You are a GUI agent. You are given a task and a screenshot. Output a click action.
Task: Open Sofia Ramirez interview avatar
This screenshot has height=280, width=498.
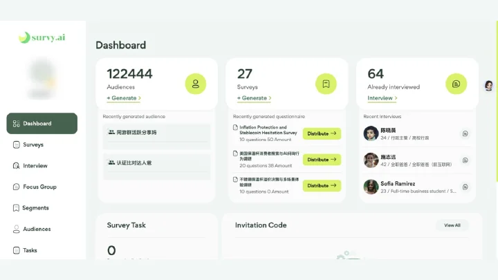(x=371, y=187)
